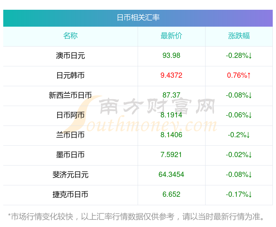Image resolution: width=276 pixels, height=227 pixels.
Task: Click the change -0.28%↓ for 澳币日元
Action: click(x=239, y=56)
